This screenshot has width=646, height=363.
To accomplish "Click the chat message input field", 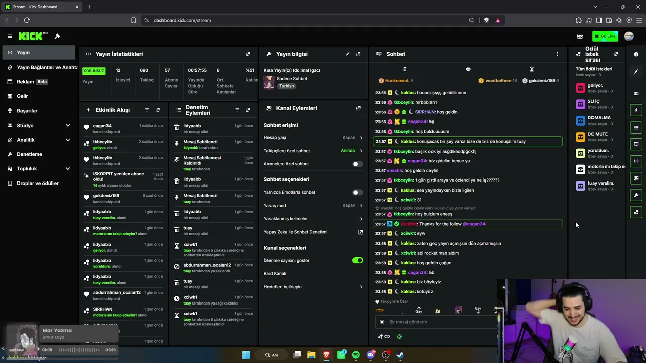I will [x=436, y=322].
